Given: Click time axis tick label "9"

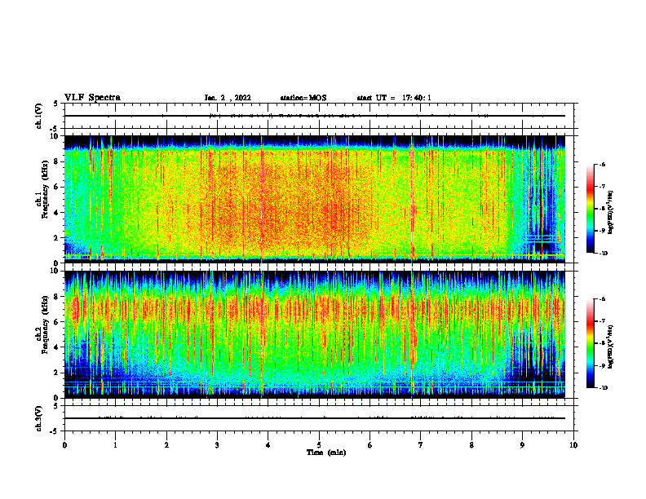Looking at the screenshot, I should (x=522, y=445).
